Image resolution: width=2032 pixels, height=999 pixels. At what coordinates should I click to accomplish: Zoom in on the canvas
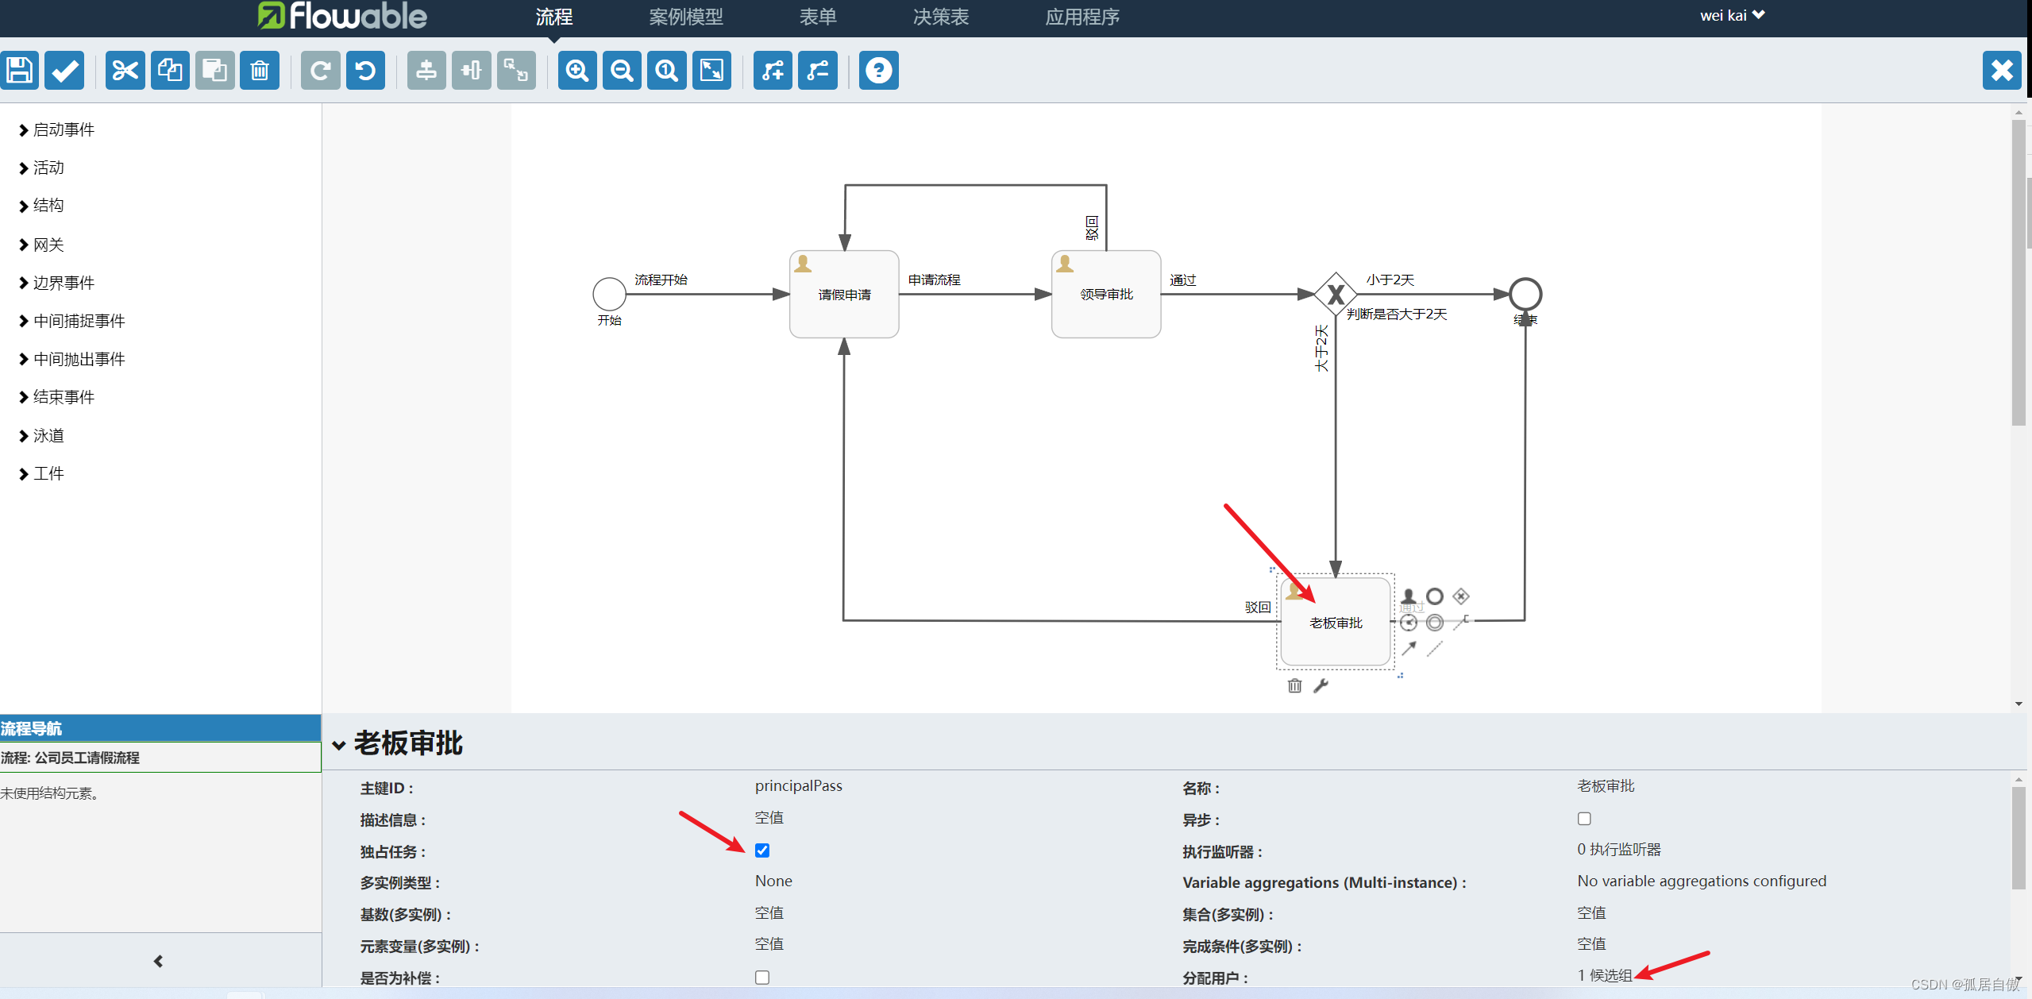[x=577, y=71]
